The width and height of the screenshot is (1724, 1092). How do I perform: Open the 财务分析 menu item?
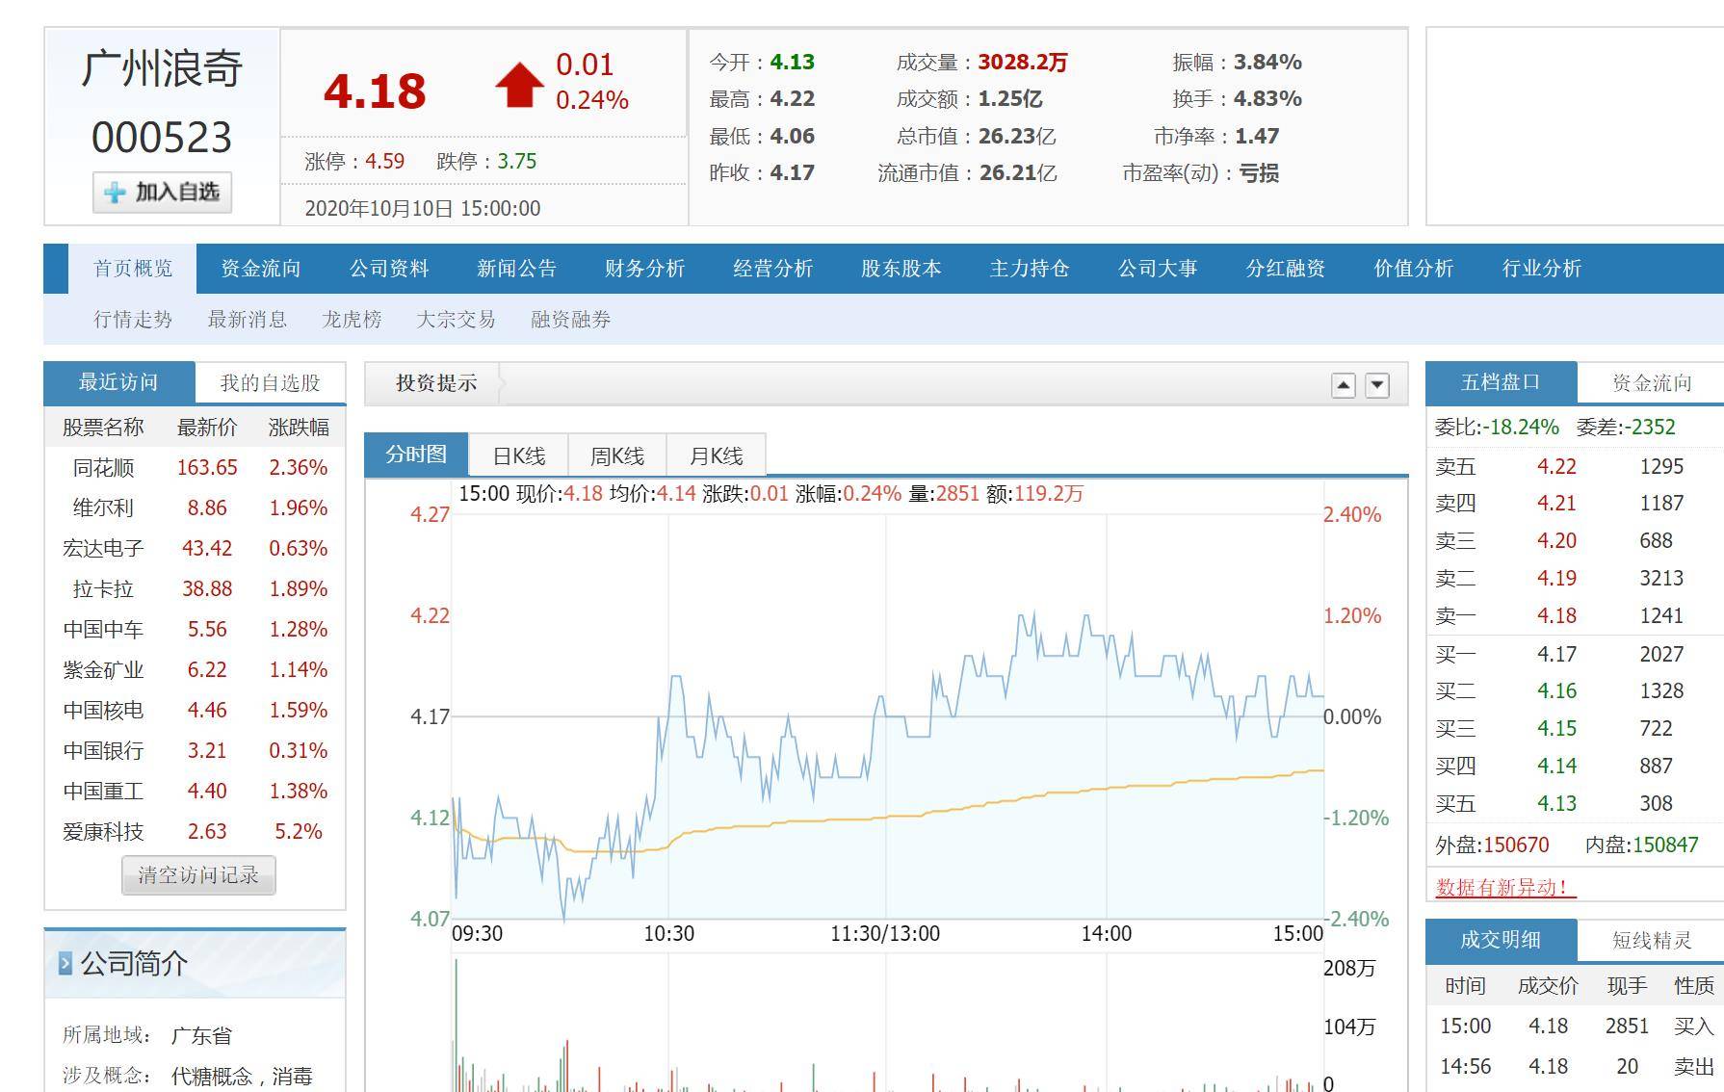[x=645, y=270]
